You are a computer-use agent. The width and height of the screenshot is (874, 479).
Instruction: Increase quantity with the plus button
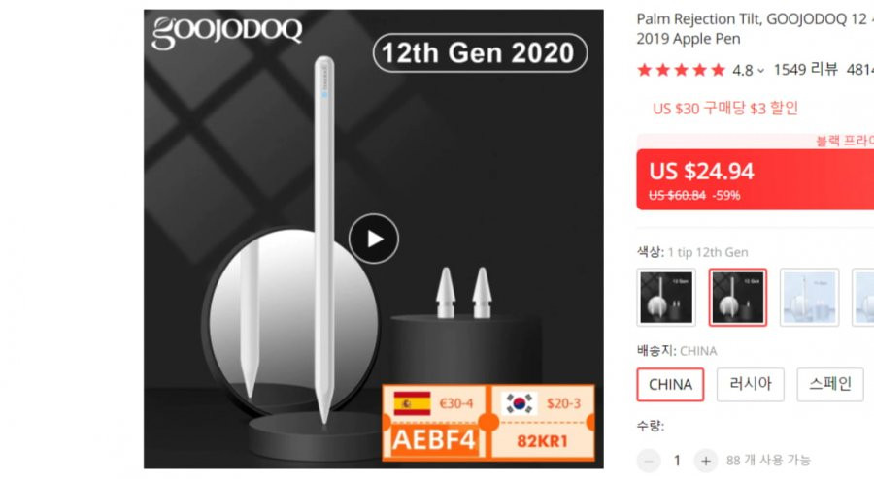click(706, 461)
